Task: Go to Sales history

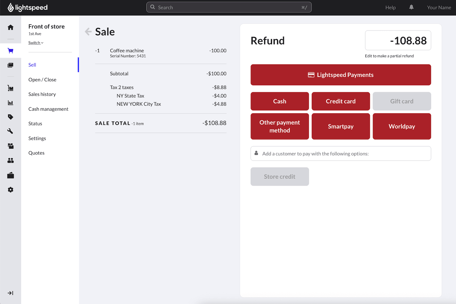Action: click(42, 94)
